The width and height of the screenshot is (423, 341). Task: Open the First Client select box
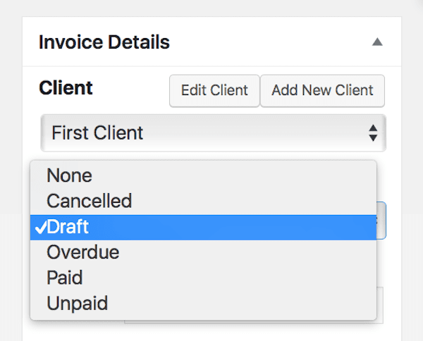tap(213, 133)
